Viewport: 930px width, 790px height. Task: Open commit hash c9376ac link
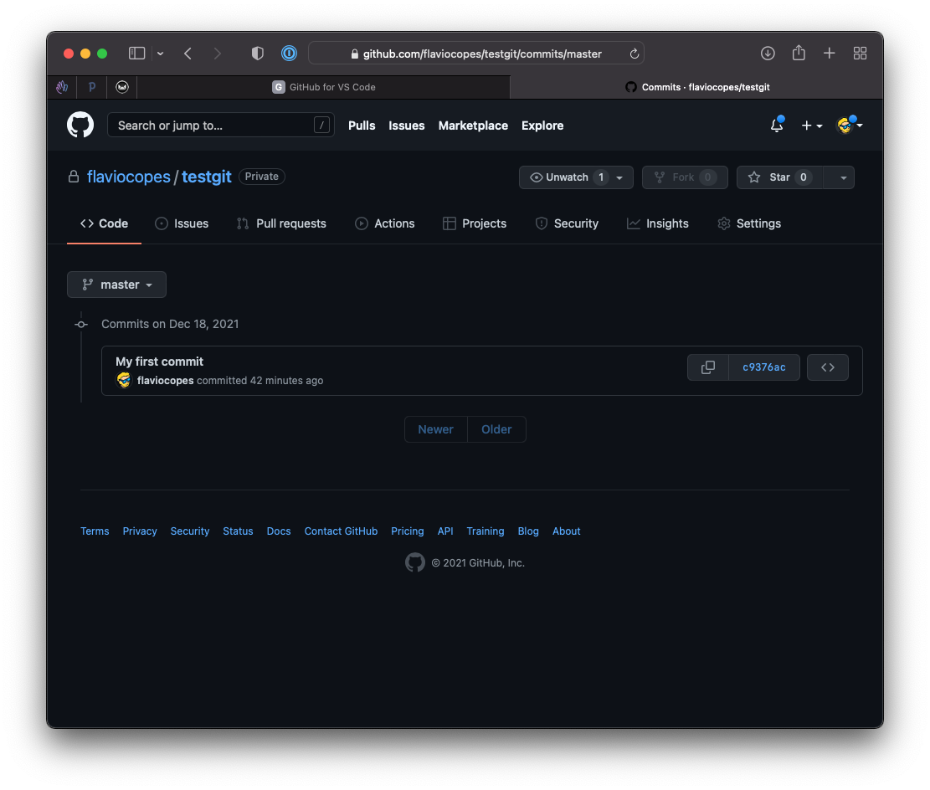(763, 367)
